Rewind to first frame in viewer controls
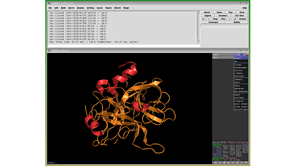The height and width of the screenshot is (166, 296). (215, 162)
